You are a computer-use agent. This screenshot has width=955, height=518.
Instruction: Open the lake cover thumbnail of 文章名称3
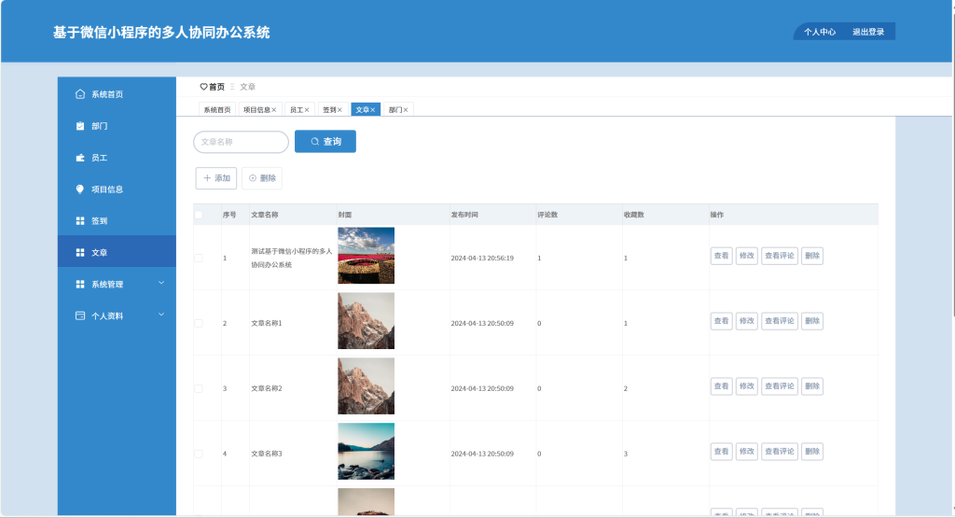coord(366,451)
